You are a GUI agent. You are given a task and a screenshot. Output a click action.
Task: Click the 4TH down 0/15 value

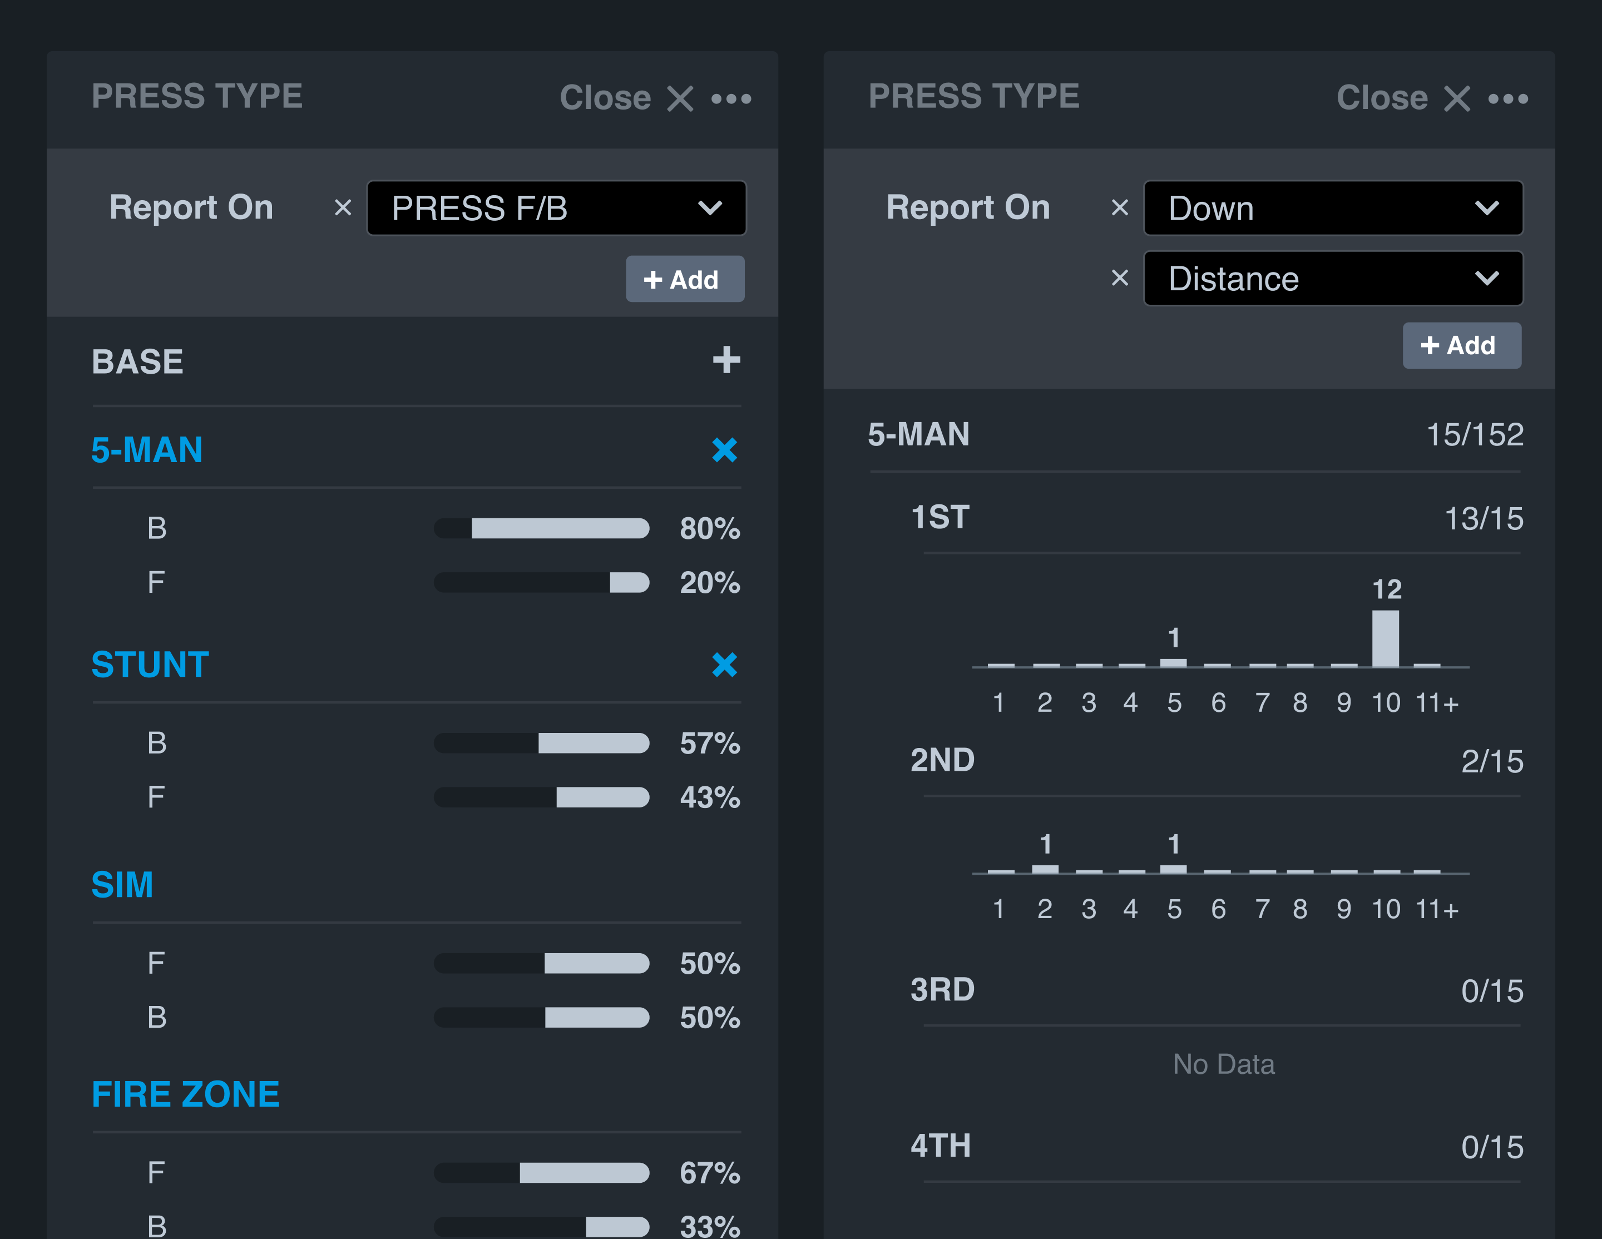[1493, 1147]
